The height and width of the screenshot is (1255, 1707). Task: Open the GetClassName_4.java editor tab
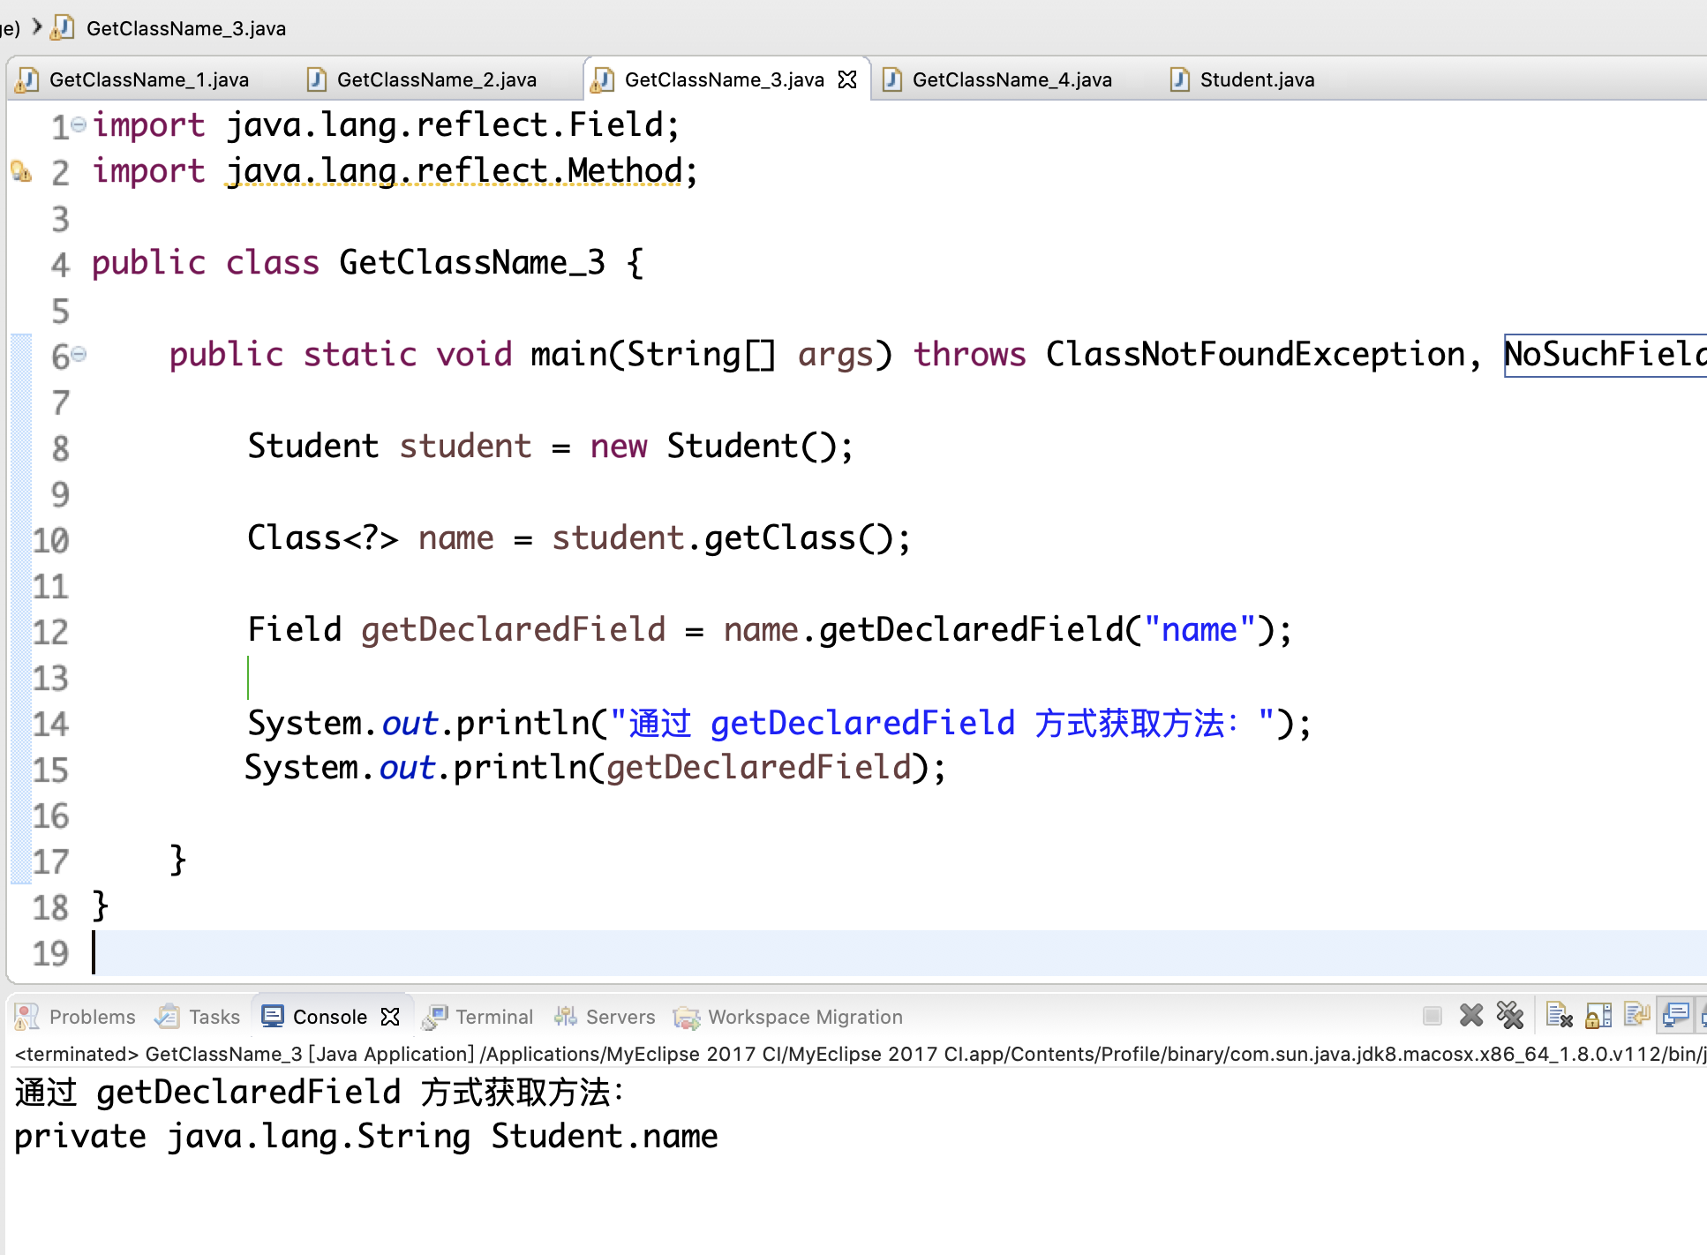[x=1012, y=79]
